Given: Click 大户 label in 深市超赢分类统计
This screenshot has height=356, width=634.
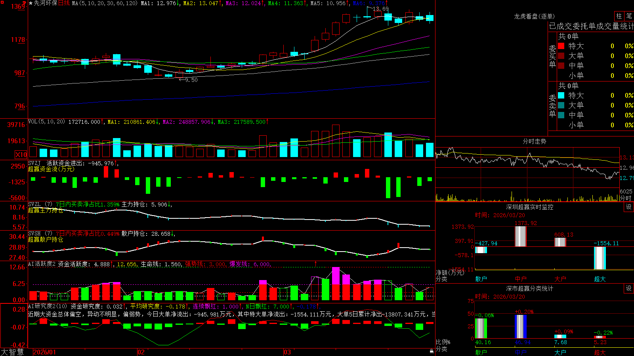Looking at the screenshot, I should [x=560, y=352].
